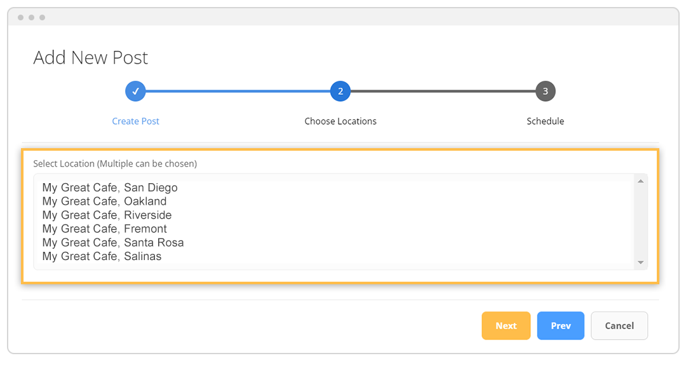Click the progress line between steps 2 and 3
The width and height of the screenshot is (686, 365).
[443, 91]
